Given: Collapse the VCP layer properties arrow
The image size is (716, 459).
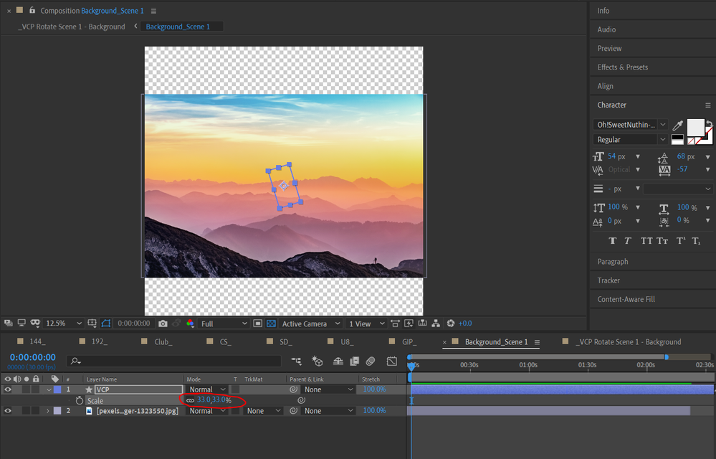Looking at the screenshot, I should click(x=49, y=389).
